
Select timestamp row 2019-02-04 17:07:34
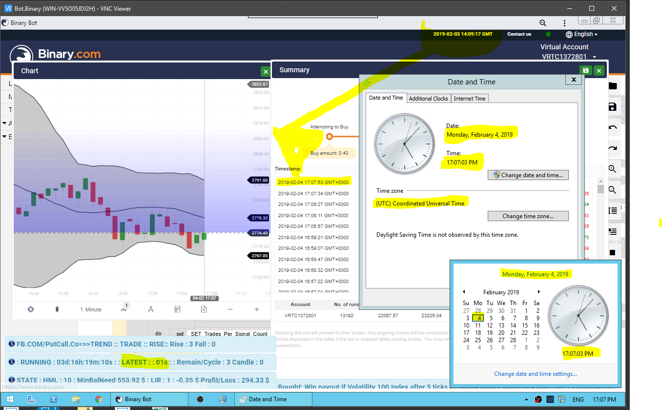(x=313, y=193)
